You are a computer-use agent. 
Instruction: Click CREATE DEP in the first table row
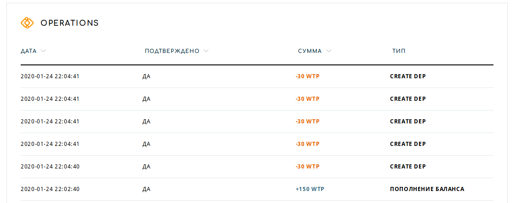[x=408, y=76]
